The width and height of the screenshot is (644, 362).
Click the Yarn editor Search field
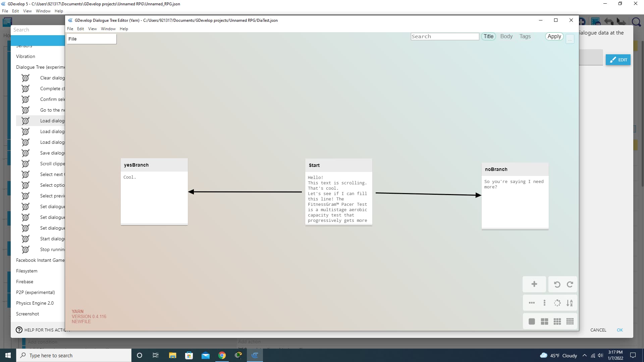[445, 36]
